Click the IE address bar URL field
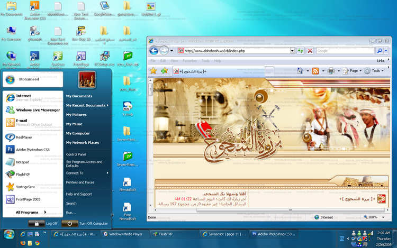Screen dimensions: 397x248 click(x=237, y=51)
